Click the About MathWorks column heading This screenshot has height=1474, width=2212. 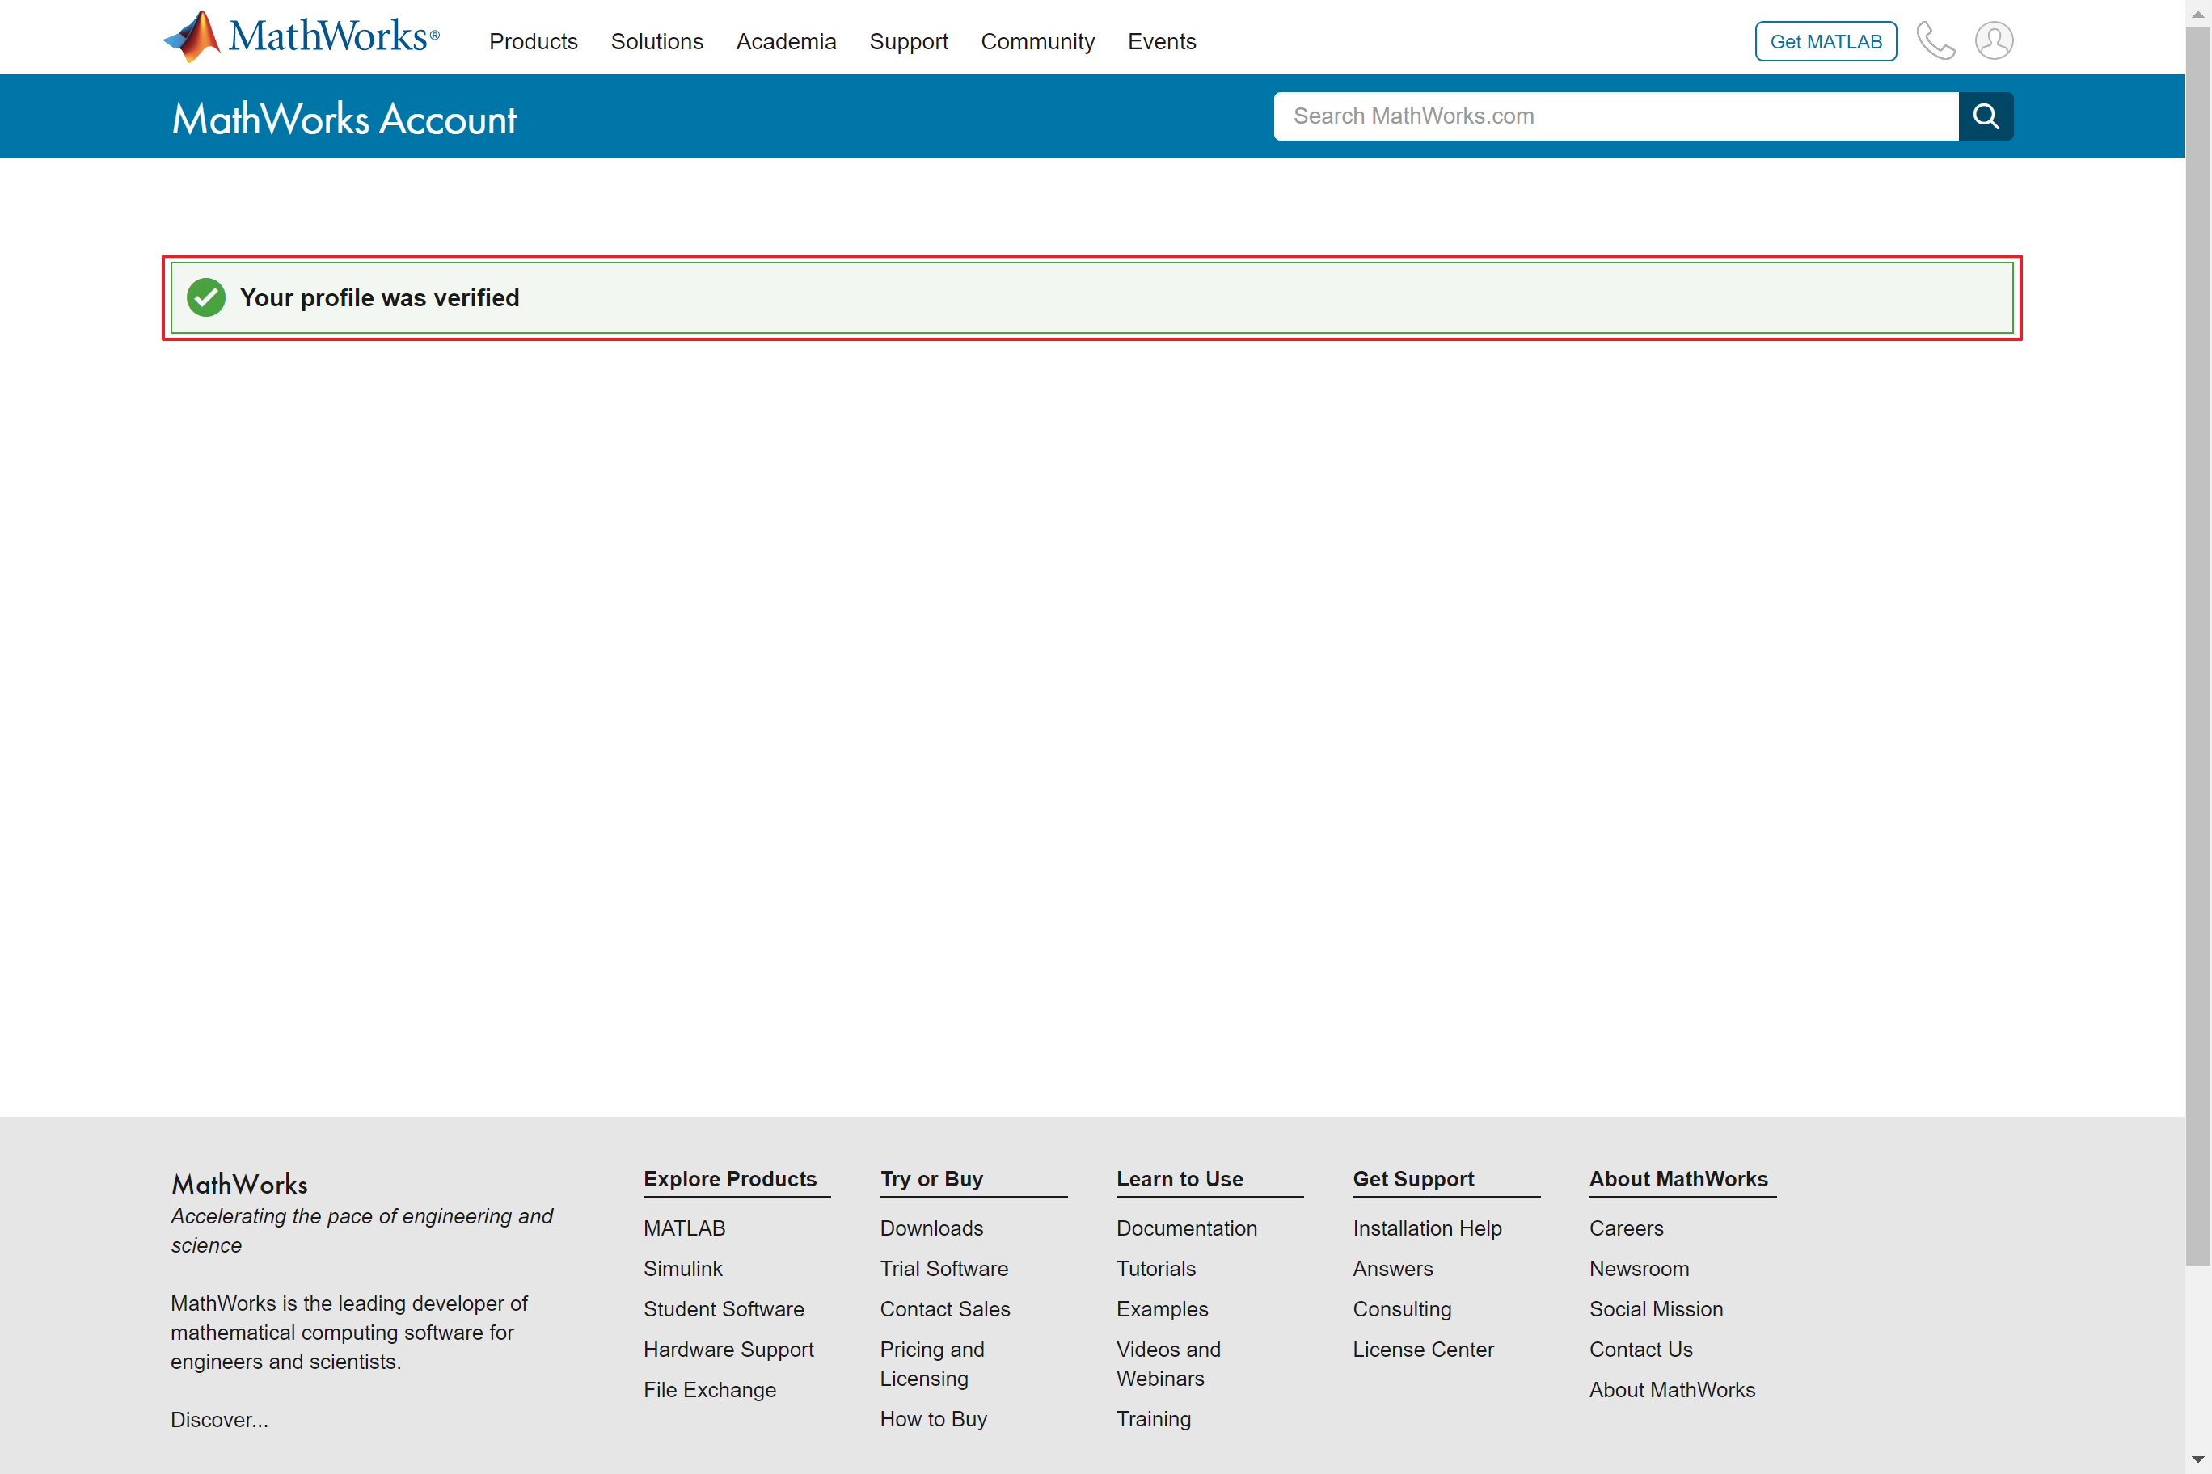(x=1678, y=1179)
